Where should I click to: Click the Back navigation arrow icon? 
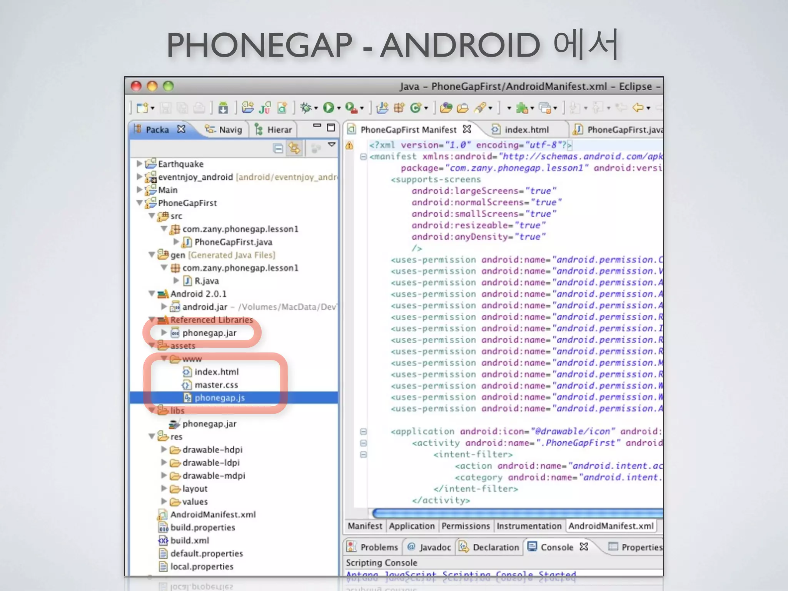click(638, 108)
